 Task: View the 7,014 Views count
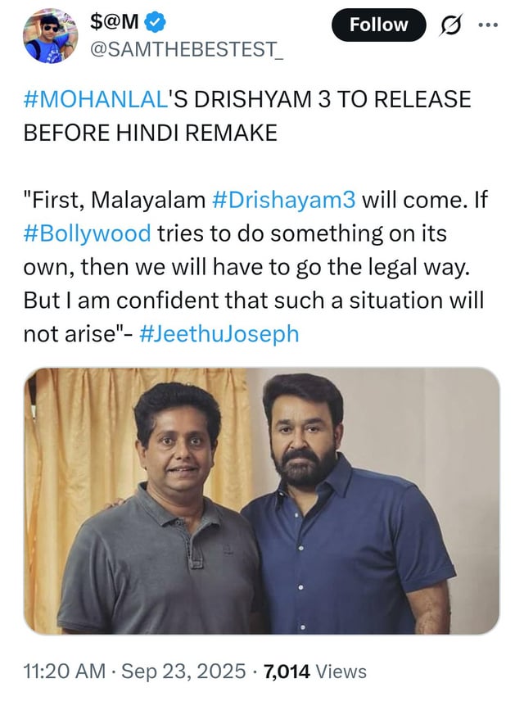[x=315, y=672]
